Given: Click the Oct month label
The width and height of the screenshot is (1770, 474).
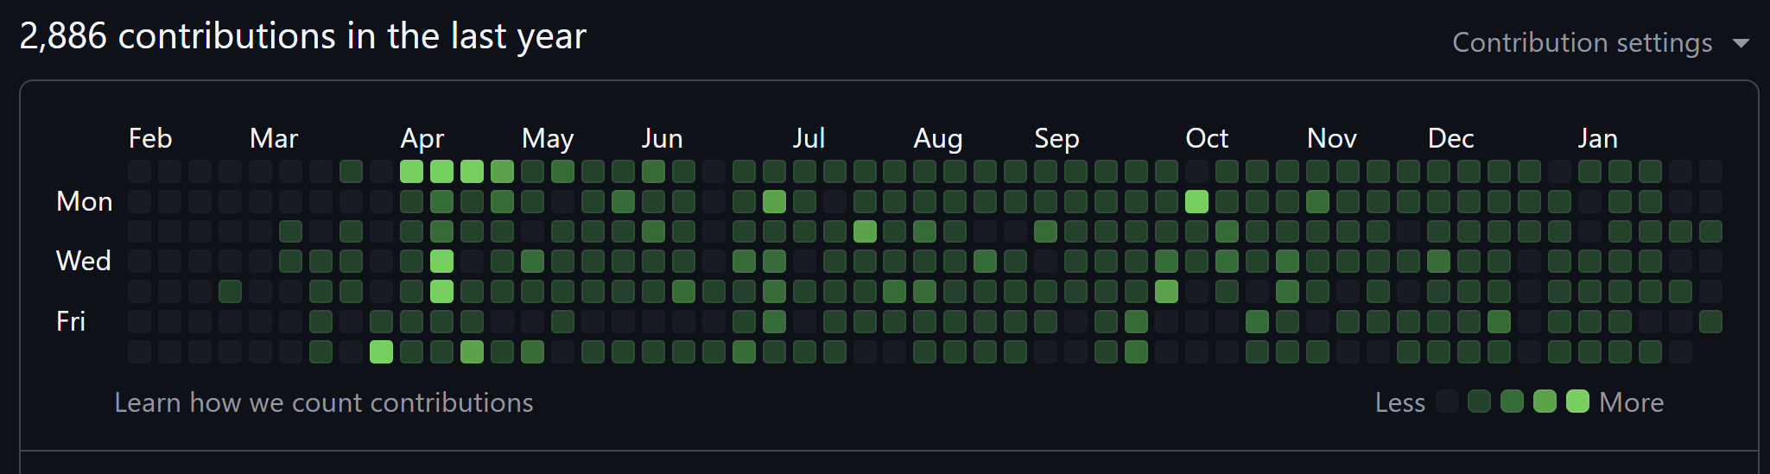Looking at the screenshot, I should click(x=1207, y=138).
